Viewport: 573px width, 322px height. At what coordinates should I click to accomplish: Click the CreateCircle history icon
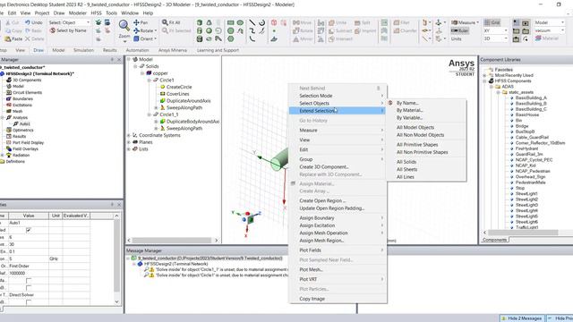(x=163, y=87)
